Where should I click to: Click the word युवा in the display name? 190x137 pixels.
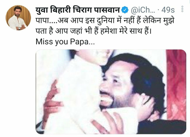(x=42, y=10)
